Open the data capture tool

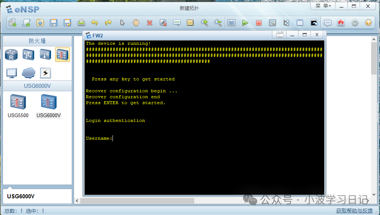(272, 23)
